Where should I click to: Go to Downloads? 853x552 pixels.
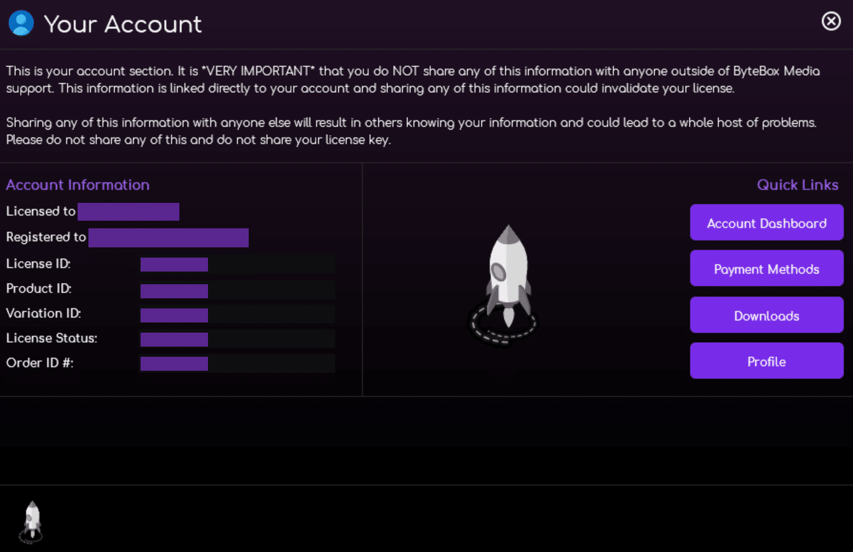[766, 314]
